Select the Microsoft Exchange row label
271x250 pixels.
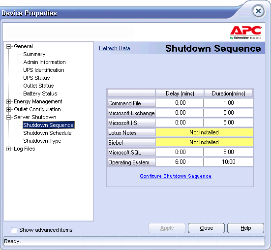[x=131, y=113]
